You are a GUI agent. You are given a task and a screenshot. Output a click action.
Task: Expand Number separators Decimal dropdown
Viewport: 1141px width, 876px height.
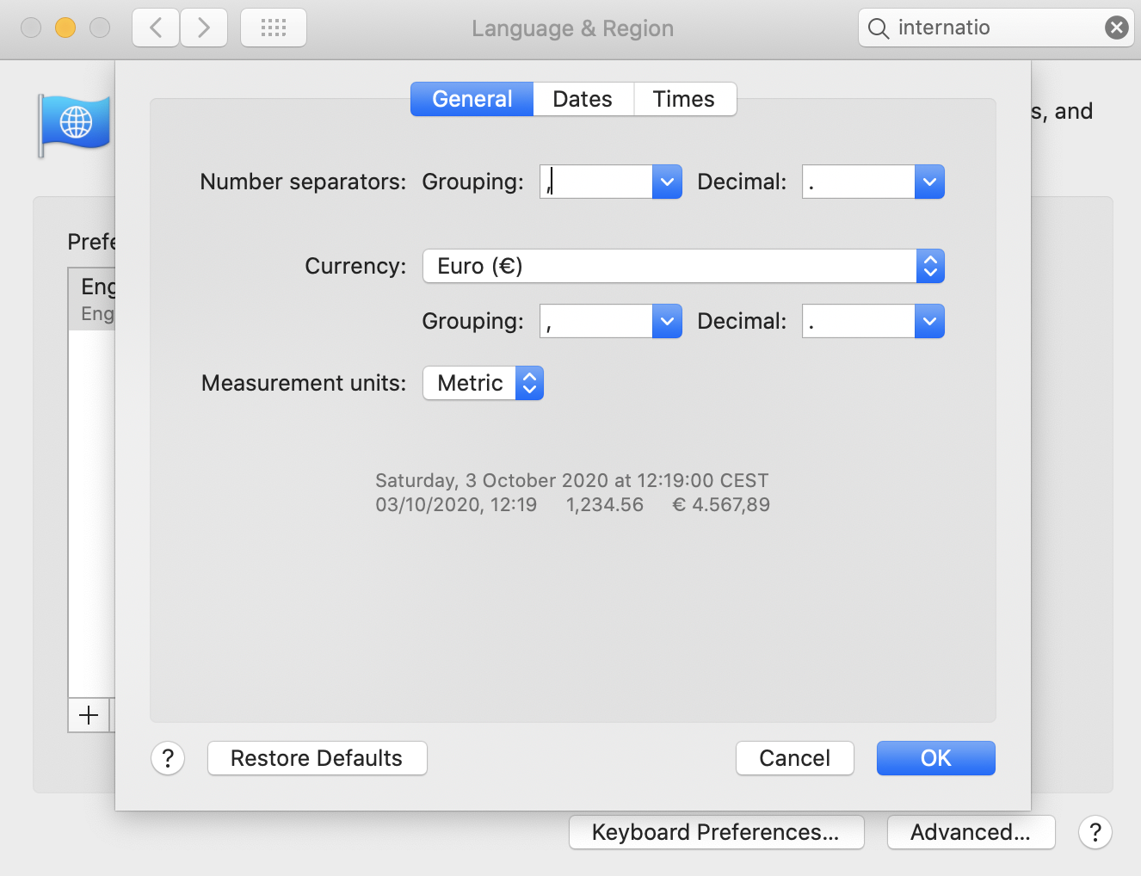(x=929, y=182)
